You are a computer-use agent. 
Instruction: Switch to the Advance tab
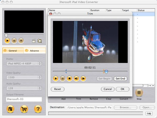[x=35, y=51]
